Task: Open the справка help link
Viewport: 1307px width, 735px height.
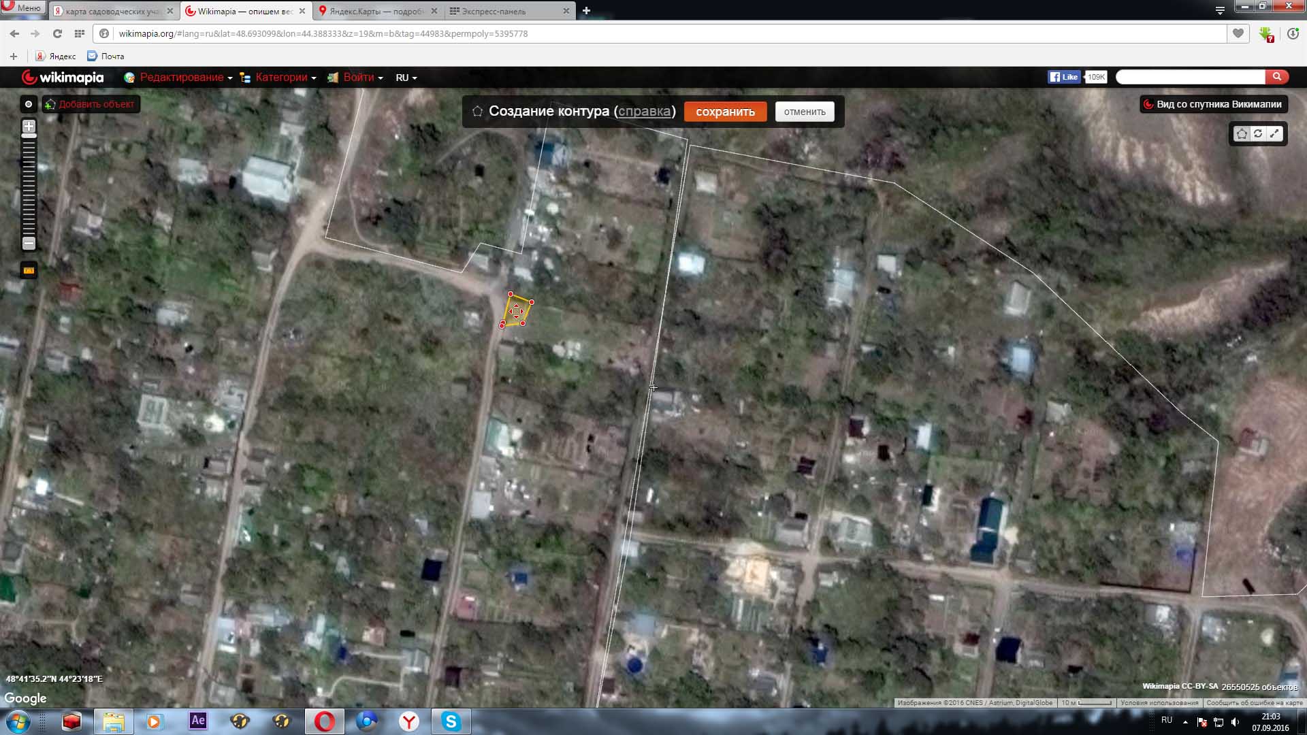Action: [644, 111]
